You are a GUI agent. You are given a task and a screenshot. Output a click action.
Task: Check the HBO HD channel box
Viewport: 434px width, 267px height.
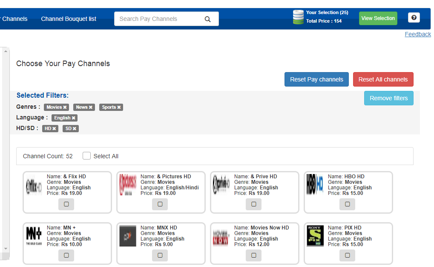(x=347, y=204)
